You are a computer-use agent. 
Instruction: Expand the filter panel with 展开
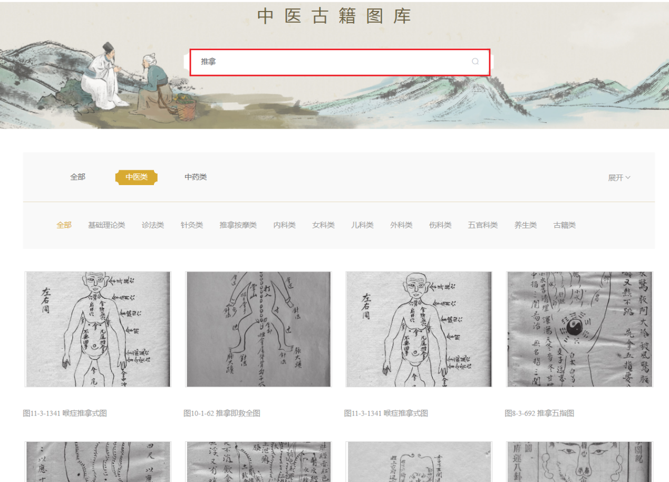(x=619, y=178)
